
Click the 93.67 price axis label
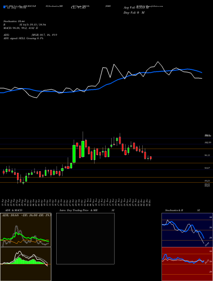click(207, 168)
